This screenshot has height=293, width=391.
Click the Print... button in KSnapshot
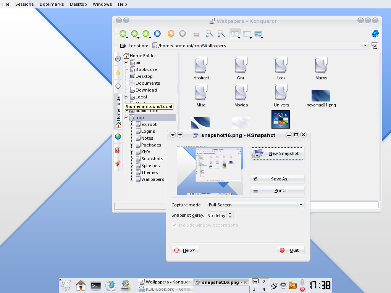pos(277,190)
